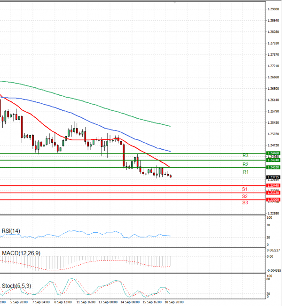Click the R1 resistance label
The width and height of the screenshot is (282, 306).
[x=245, y=173]
